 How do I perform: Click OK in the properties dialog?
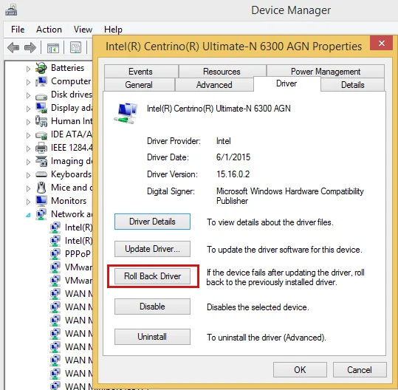(x=300, y=369)
